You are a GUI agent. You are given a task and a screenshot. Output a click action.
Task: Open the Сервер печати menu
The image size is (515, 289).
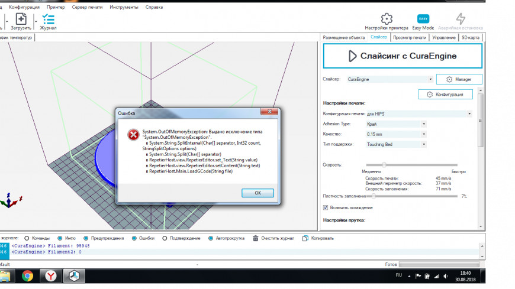(x=87, y=7)
